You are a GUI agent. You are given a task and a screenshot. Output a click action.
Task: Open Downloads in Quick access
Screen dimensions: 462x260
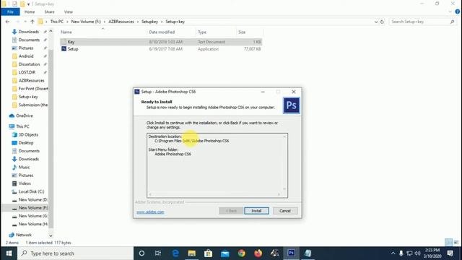pyautogui.click(x=29, y=32)
